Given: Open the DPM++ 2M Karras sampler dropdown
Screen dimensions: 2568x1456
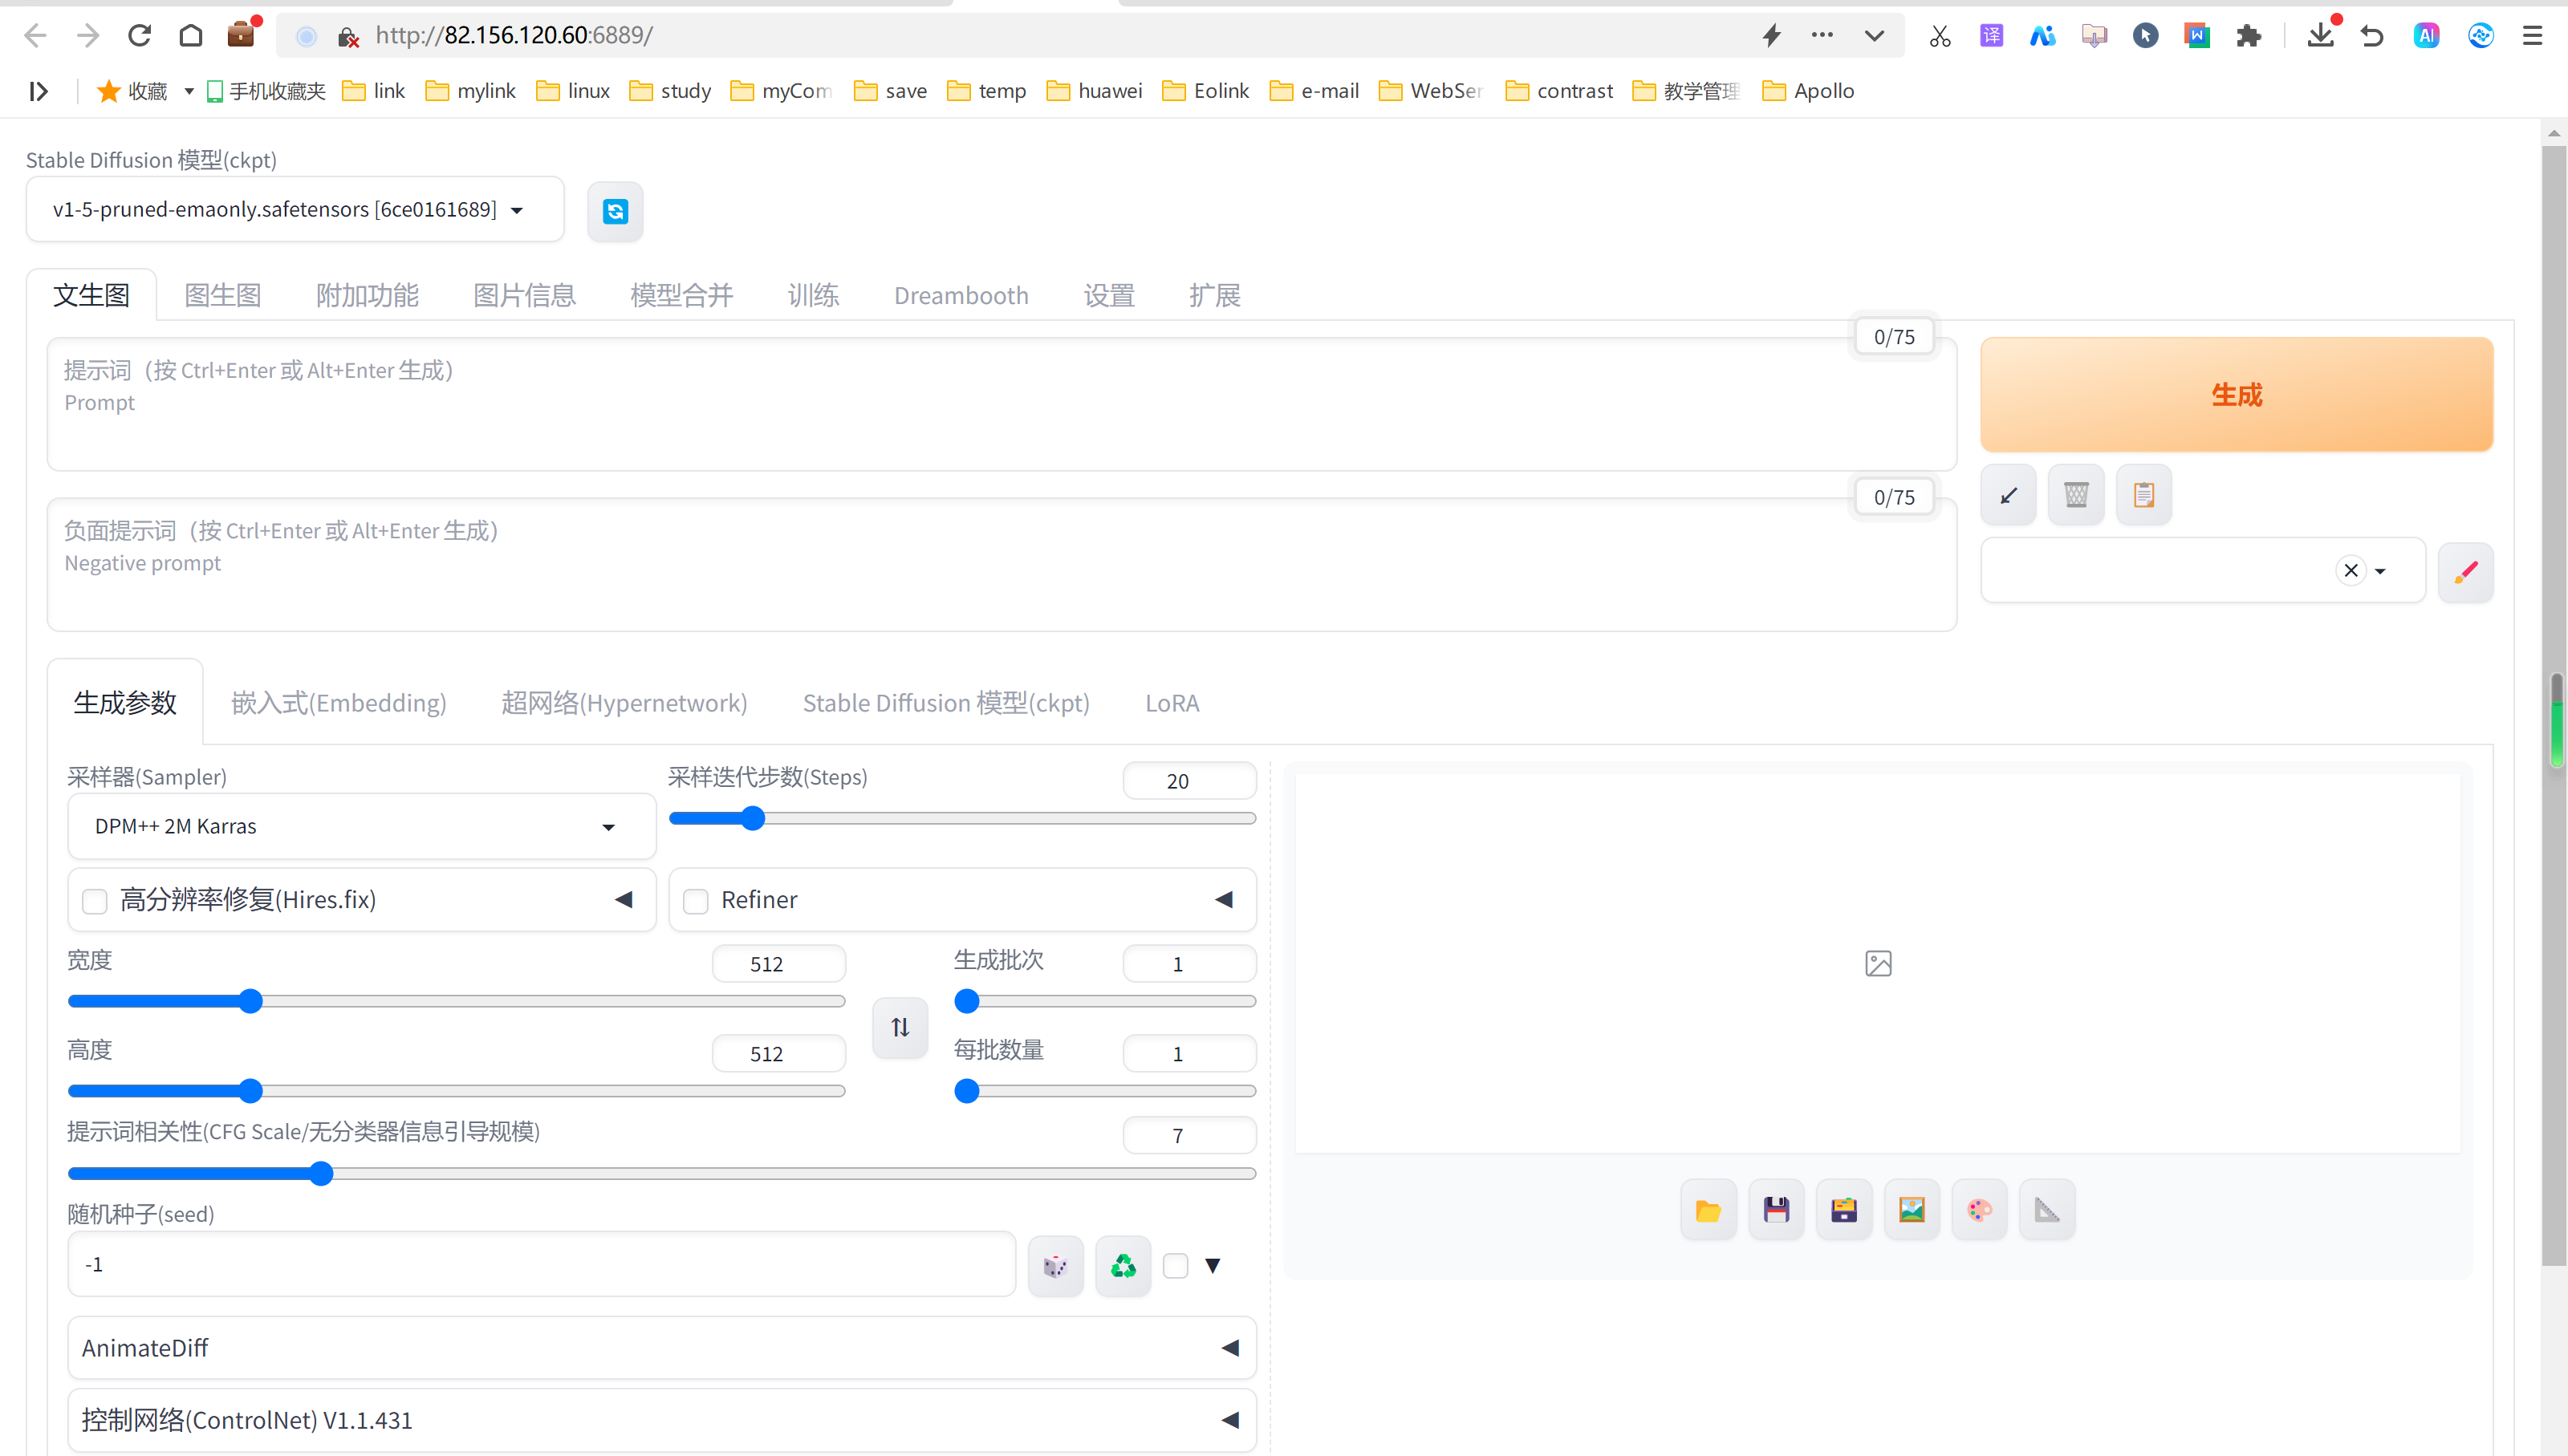Looking at the screenshot, I should tap(360, 827).
